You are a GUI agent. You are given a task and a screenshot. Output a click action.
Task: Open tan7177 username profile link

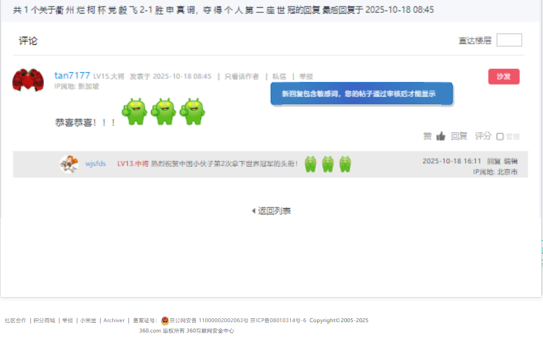72,75
